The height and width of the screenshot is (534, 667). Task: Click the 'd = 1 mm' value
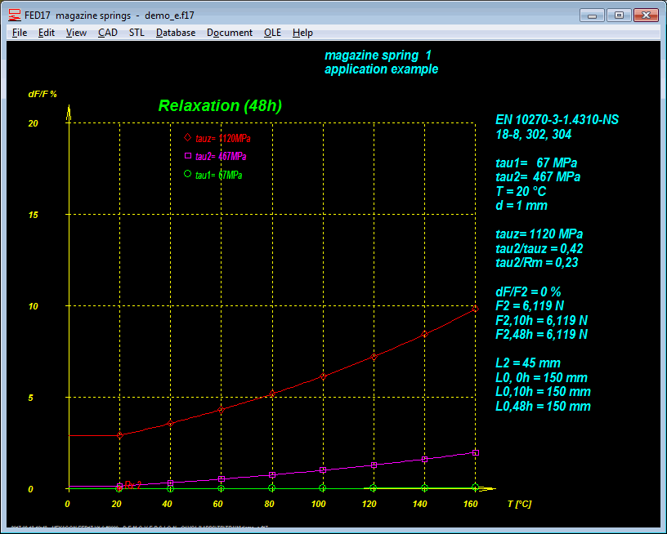click(x=522, y=206)
